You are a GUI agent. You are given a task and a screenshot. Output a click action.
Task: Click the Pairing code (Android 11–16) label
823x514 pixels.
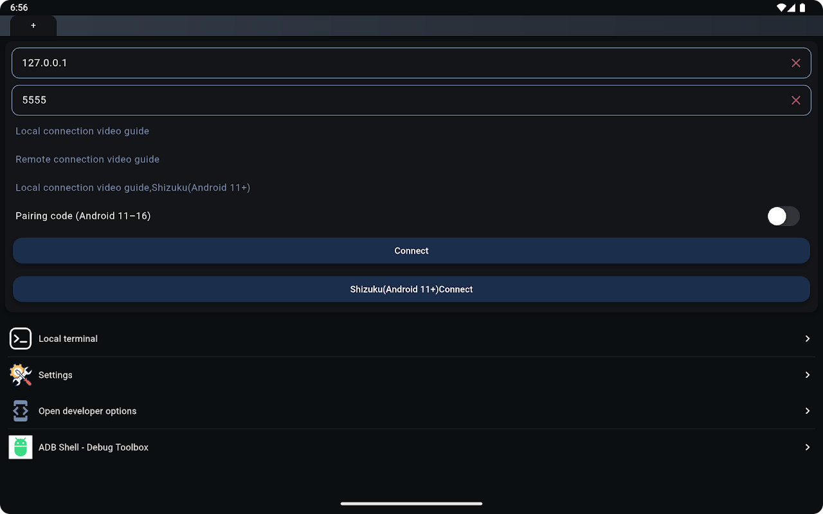tap(83, 216)
